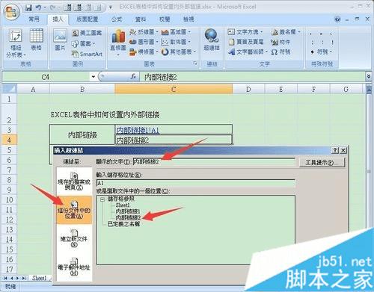Select row 4 header
The width and height of the screenshot is (374, 292).
(9, 140)
